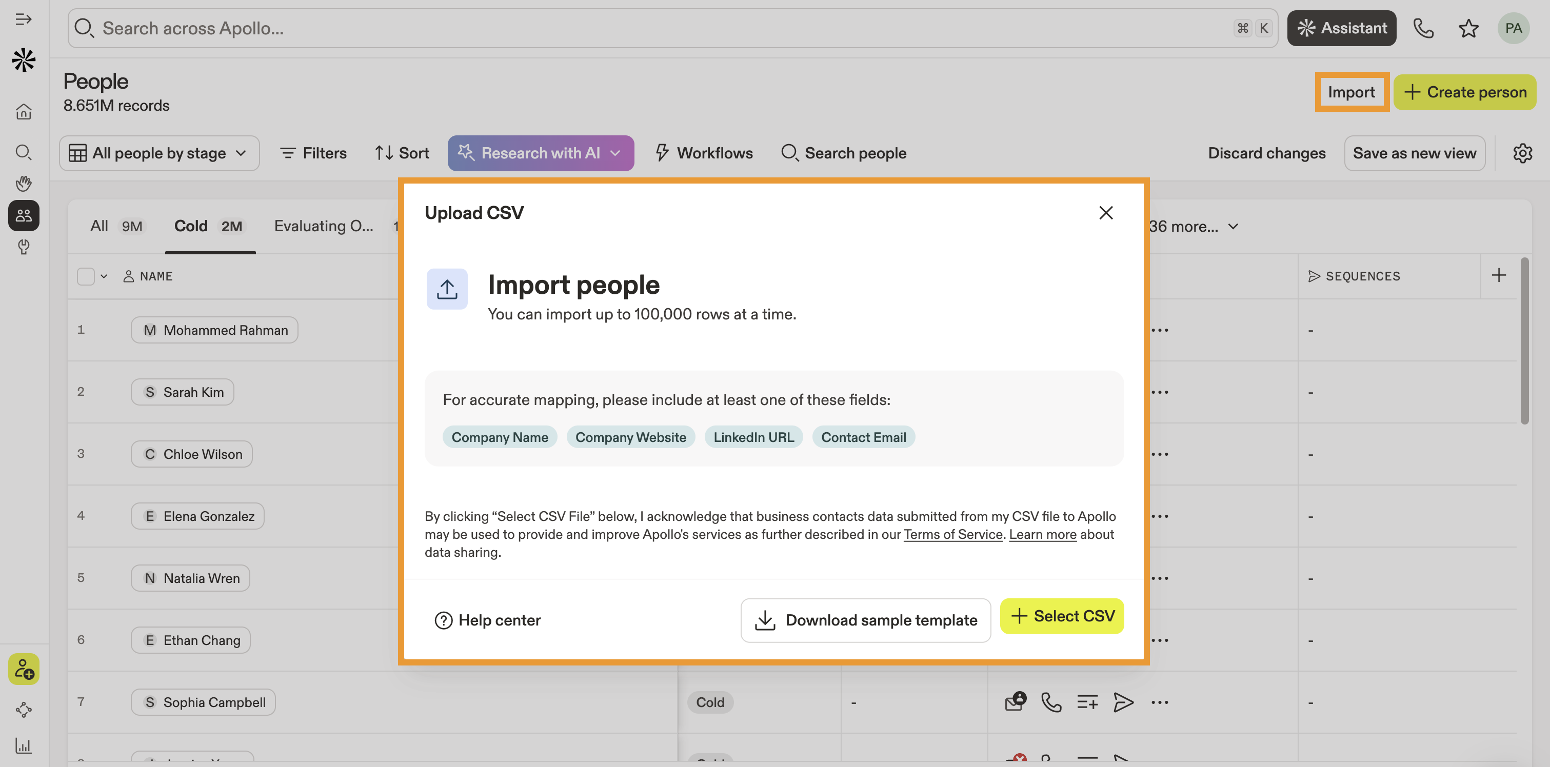The image size is (1550, 767).
Task: Expand the Research with AI dropdown
Action: click(x=615, y=153)
